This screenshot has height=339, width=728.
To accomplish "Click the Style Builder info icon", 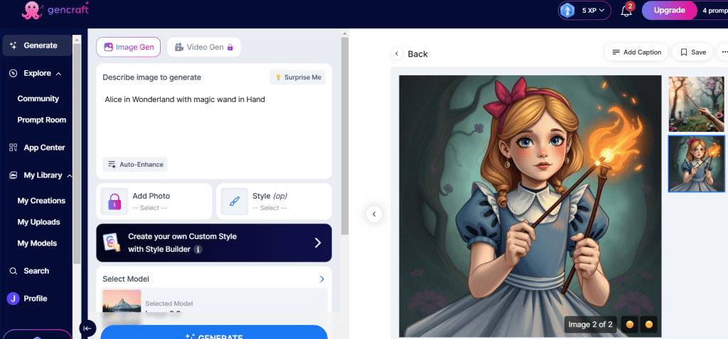I will [198, 250].
